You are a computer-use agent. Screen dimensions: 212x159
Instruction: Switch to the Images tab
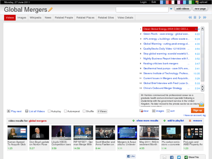(22, 18)
